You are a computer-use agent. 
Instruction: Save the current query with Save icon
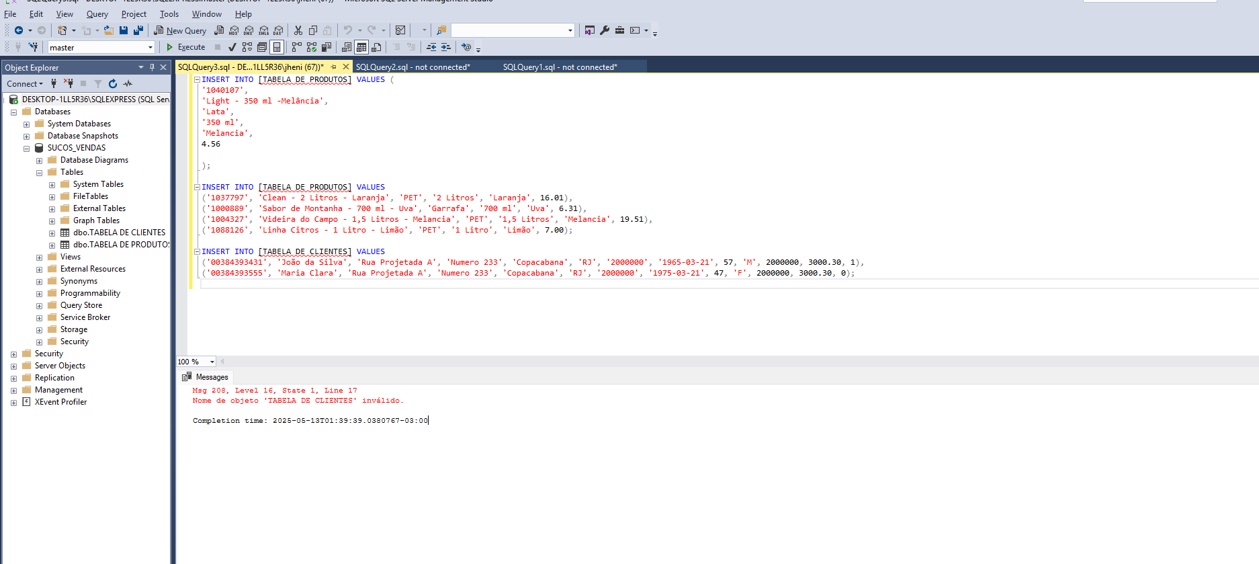(x=124, y=30)
